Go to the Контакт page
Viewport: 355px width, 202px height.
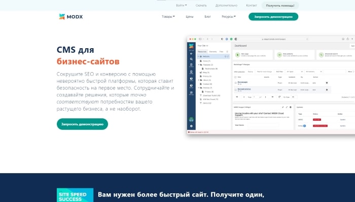[x=252, y=5]
